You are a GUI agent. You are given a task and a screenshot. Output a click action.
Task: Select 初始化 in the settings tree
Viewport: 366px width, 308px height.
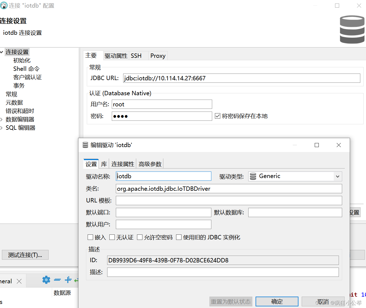point(22,60)
